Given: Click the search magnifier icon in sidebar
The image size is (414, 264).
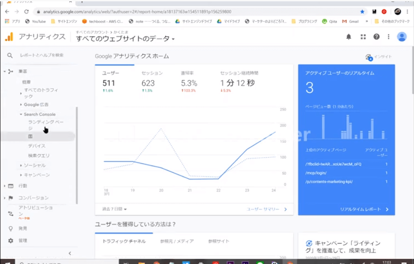Looking at the screenshot, I should [x=10, y=55].
